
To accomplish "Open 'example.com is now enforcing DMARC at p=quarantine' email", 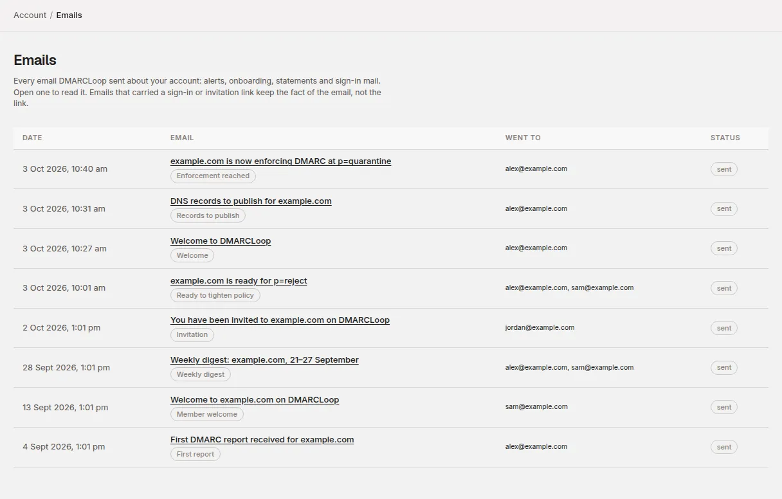I will [280, 161].
